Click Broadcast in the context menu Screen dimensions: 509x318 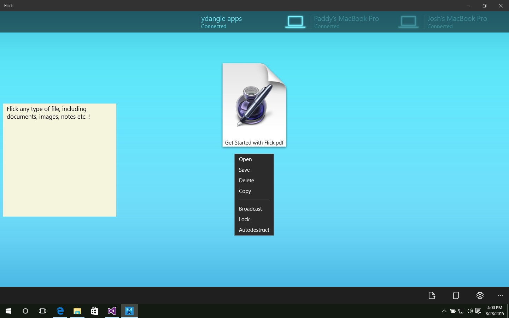coord(250,209)
